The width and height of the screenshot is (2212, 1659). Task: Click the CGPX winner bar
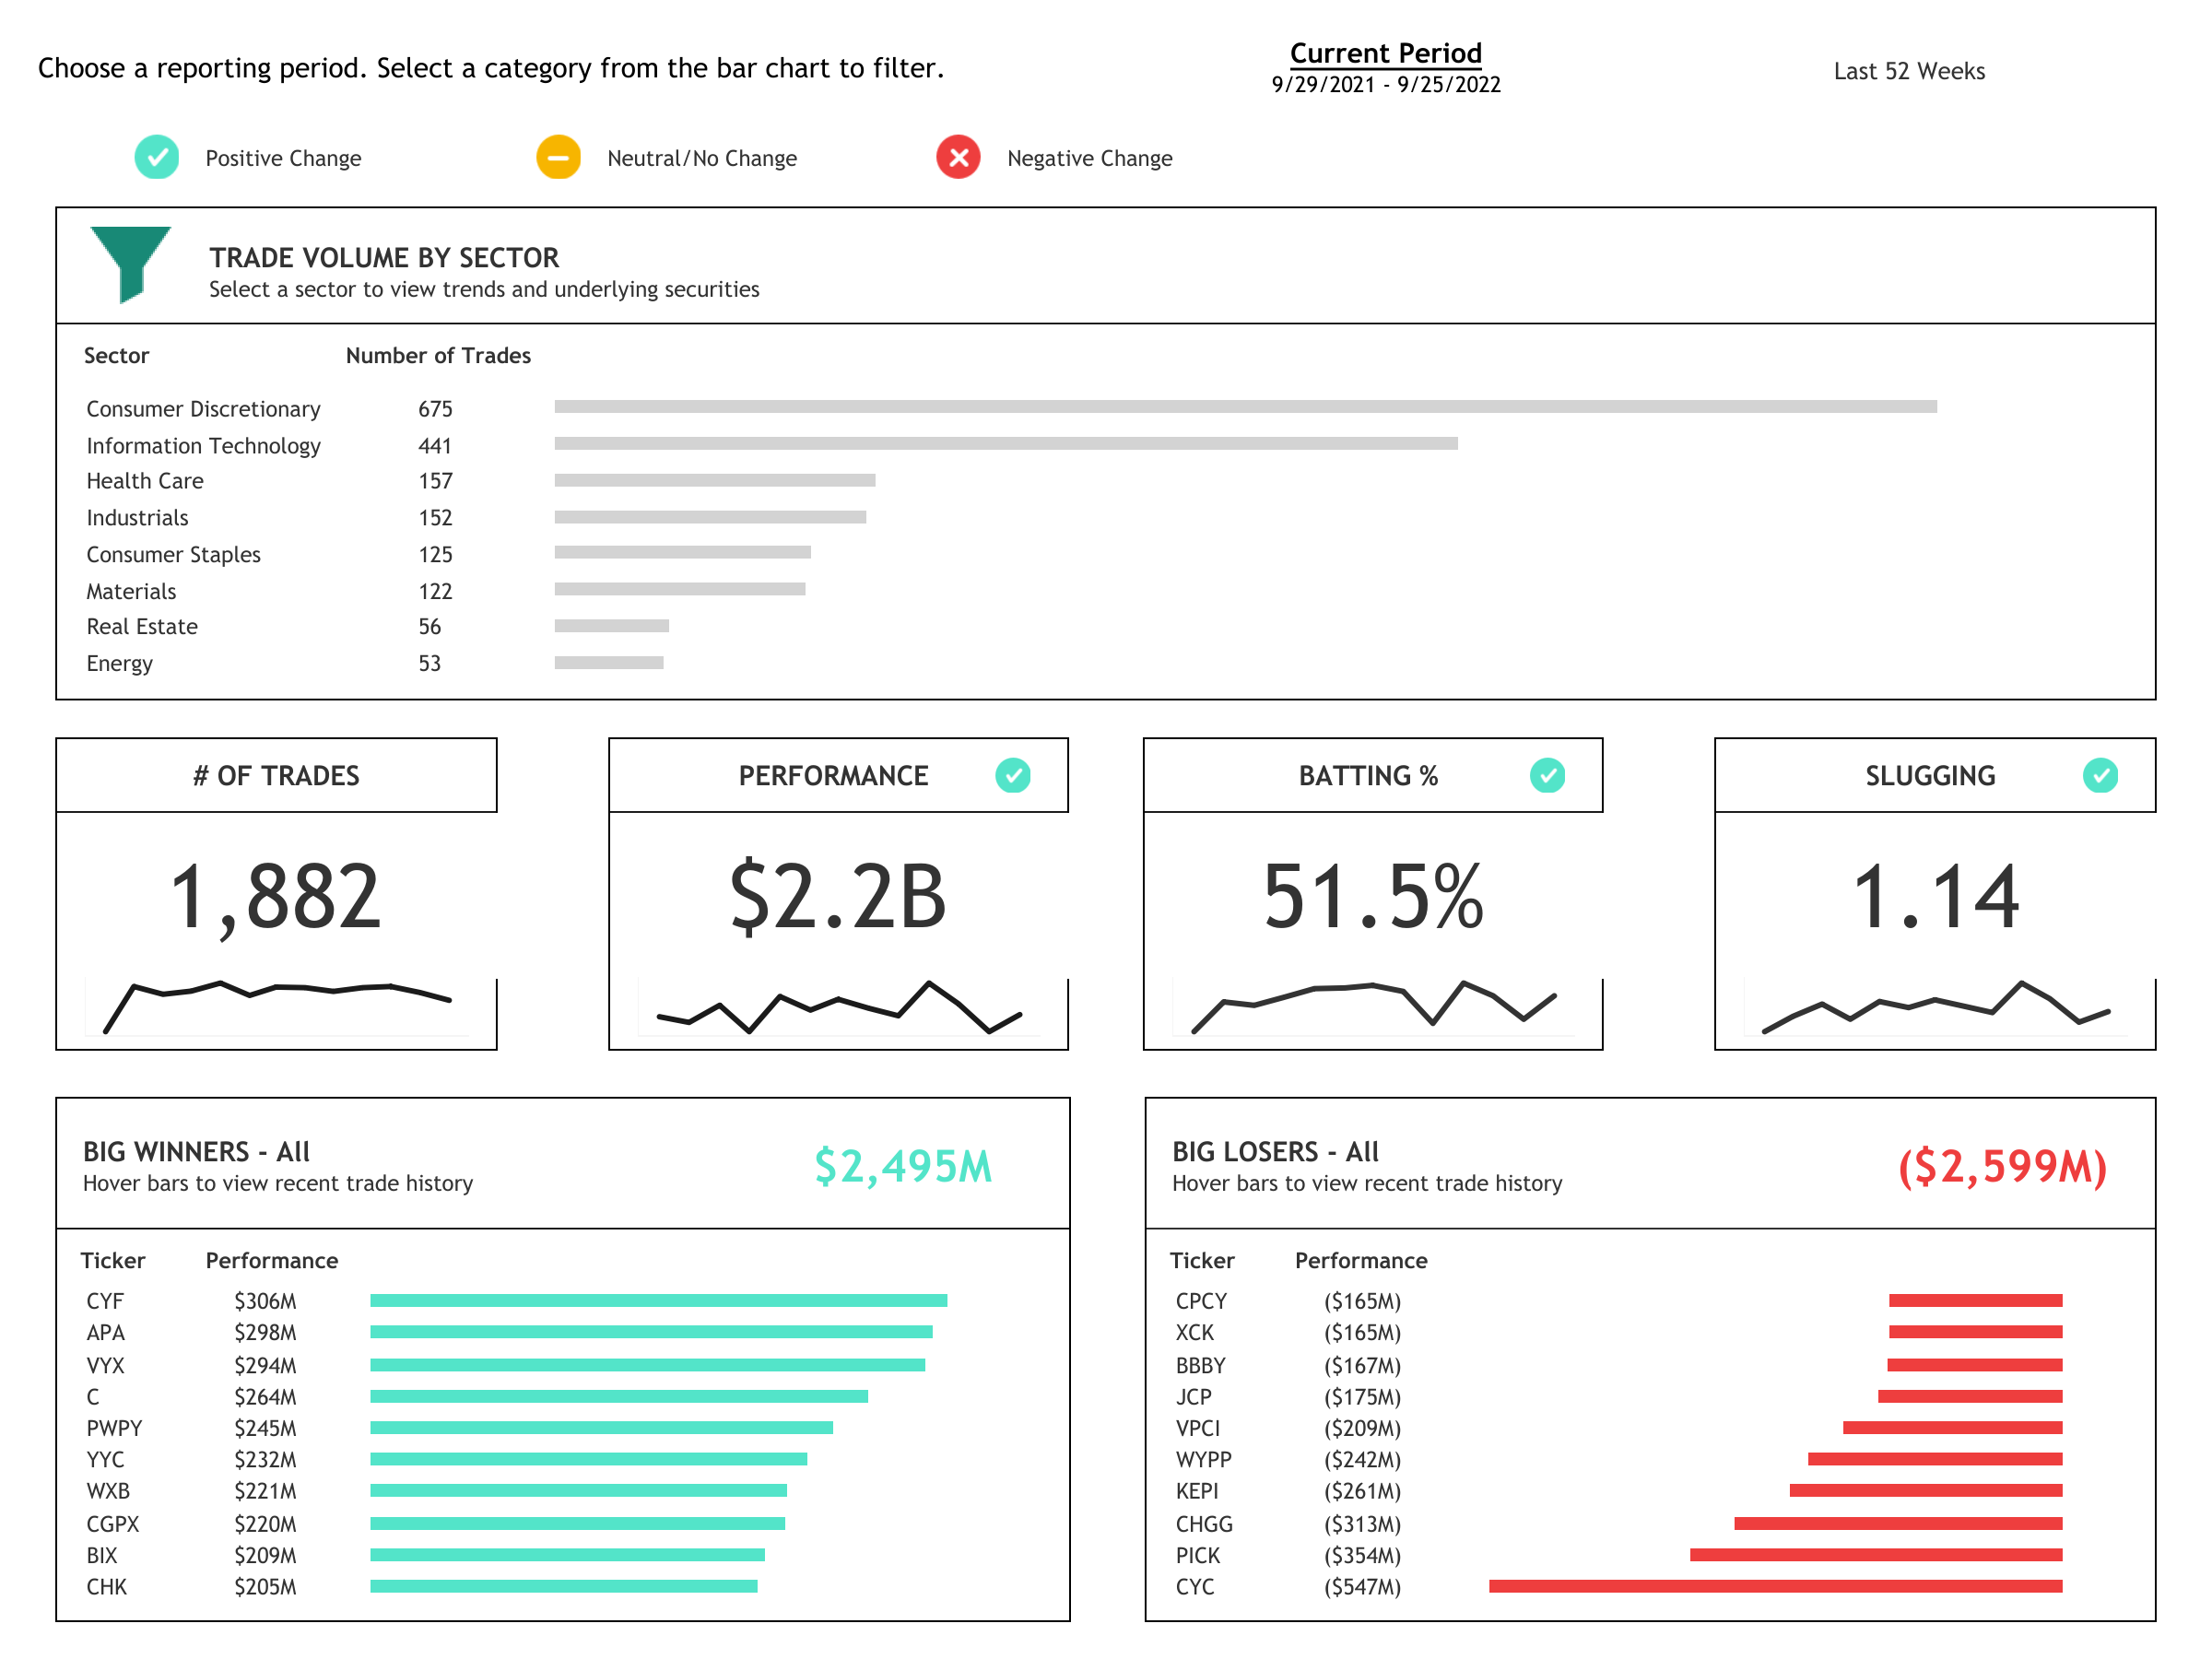tap(577, 1524)
